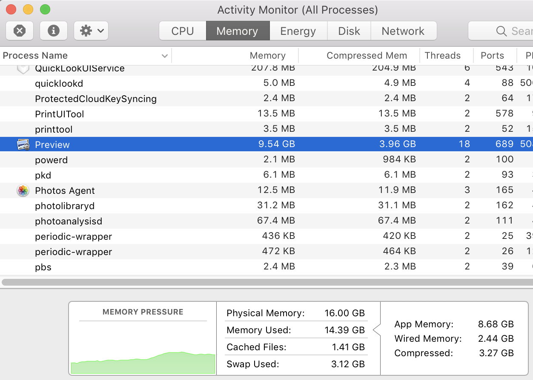Click the Activity Monitor window title
The image size is (533, 380).
[x=298, y=9]
